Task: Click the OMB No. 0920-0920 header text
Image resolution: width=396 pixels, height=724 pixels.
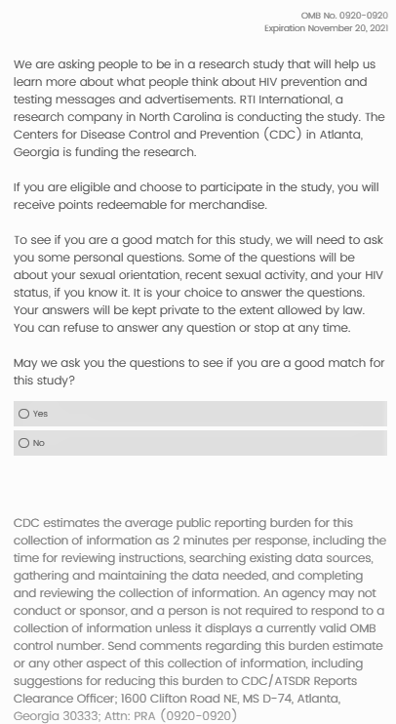Action: coord(344,16)
